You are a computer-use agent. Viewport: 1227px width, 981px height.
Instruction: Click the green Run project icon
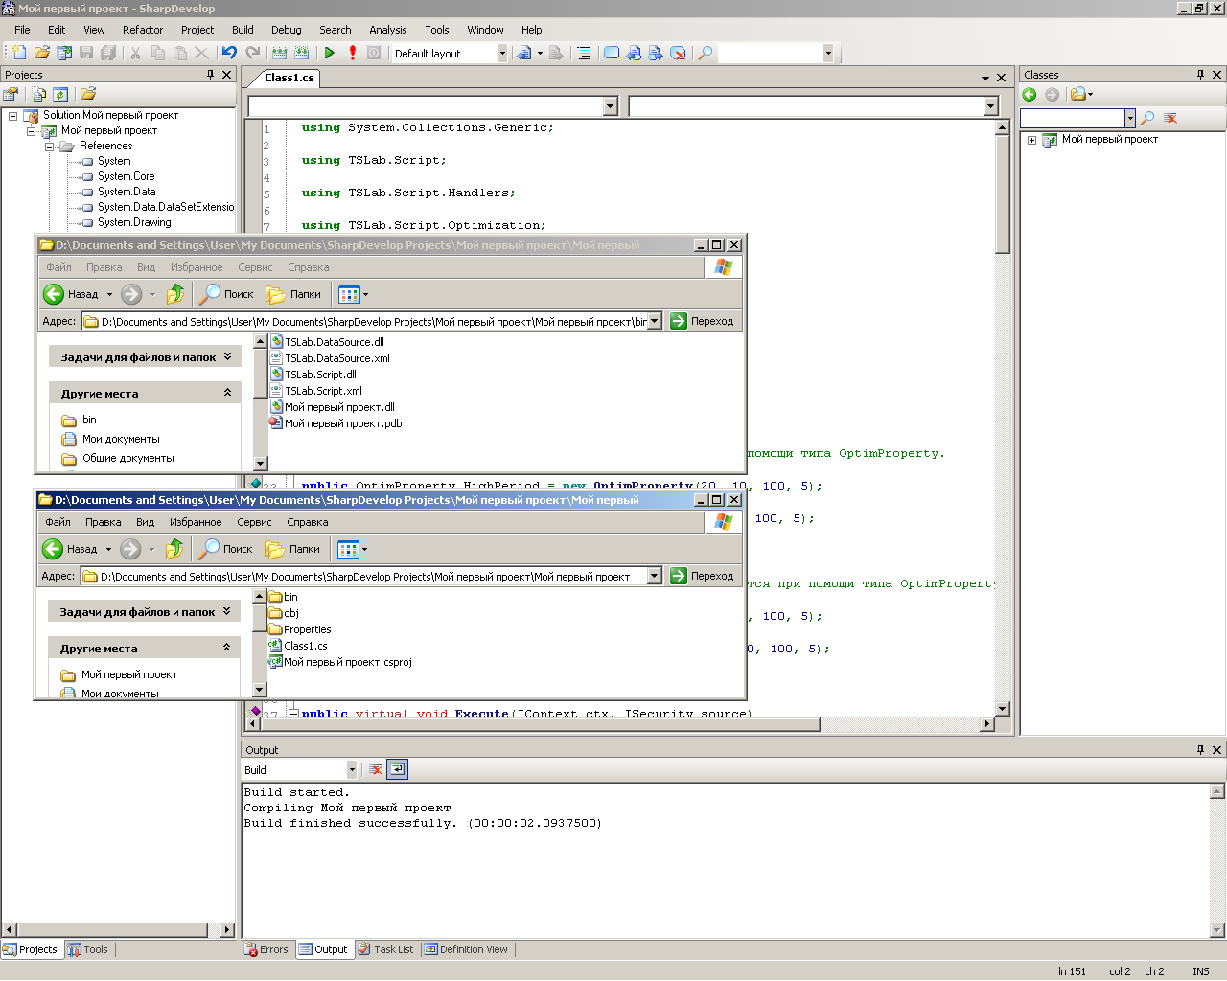(x=329, y=54)
